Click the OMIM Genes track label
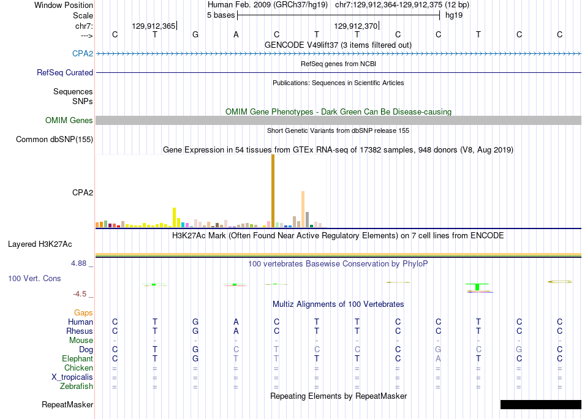Screen dimensions: 582x419 (69, 120)
